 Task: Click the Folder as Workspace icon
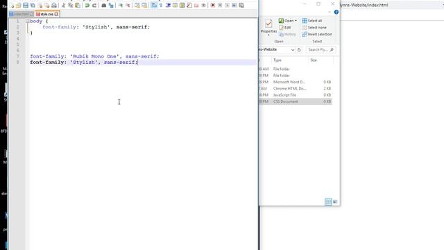(x=196, y=6)
